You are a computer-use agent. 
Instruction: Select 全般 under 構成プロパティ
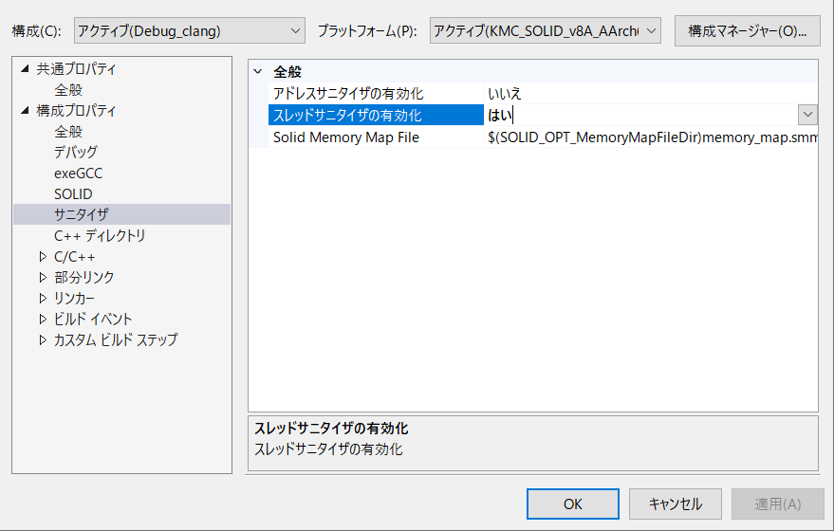pos(68,132)
